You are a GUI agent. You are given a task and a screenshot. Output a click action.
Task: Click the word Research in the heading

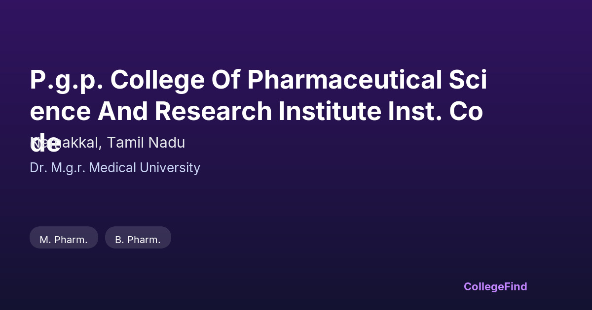[213, 111]
